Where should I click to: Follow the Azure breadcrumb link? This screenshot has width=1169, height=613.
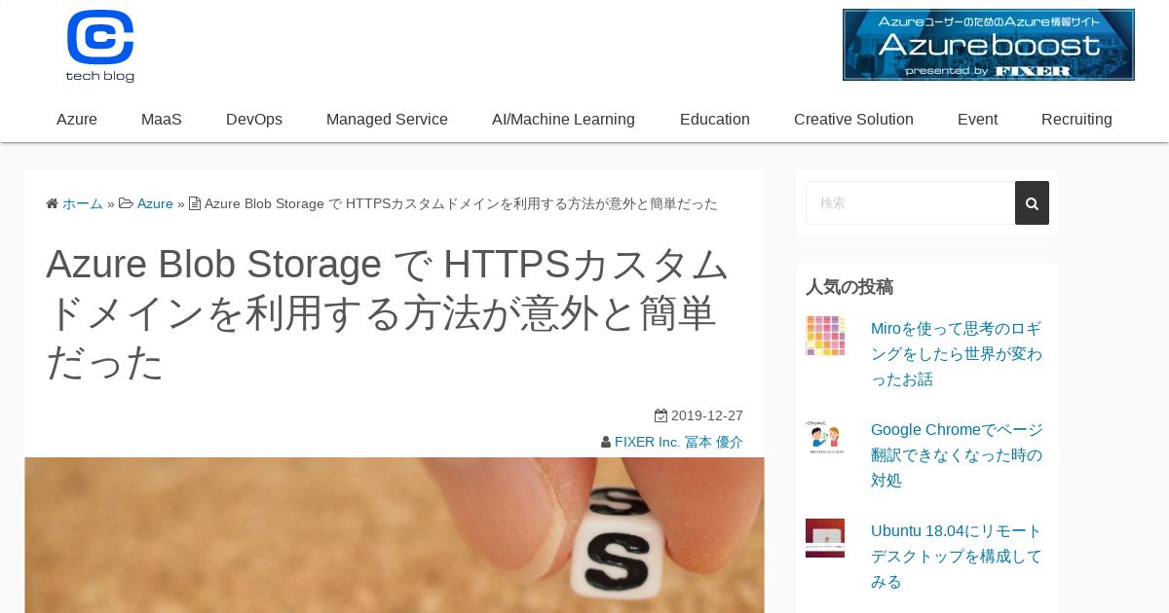click(x=155, y=203)
